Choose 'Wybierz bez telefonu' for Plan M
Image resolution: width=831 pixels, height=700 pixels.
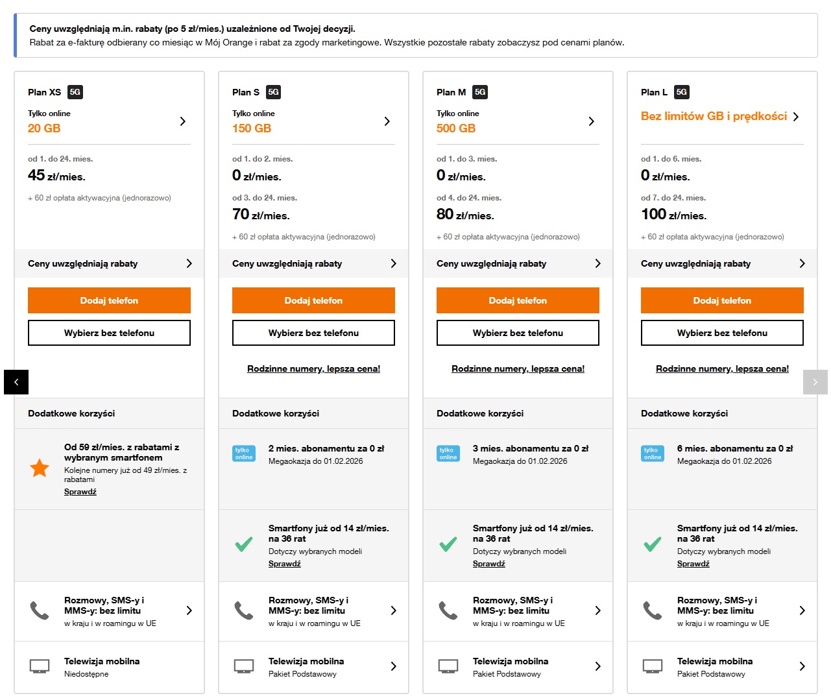click(x=518, y=333)
